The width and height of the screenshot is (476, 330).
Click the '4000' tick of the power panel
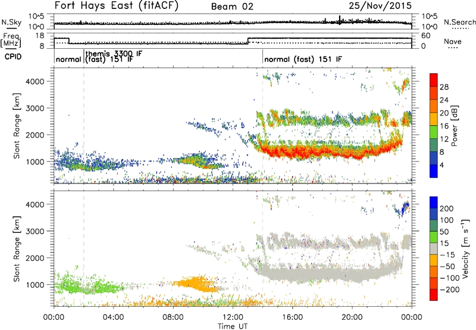point(35,82)
